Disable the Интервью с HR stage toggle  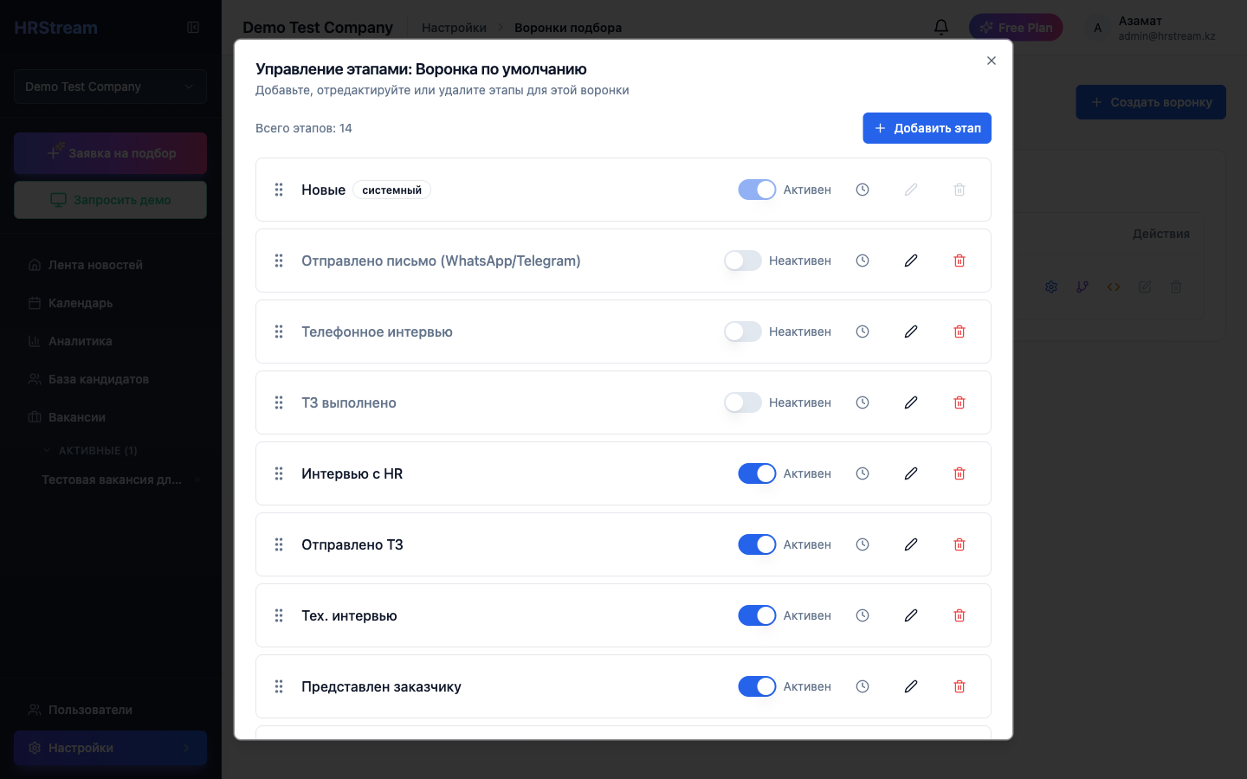[757, 473]
